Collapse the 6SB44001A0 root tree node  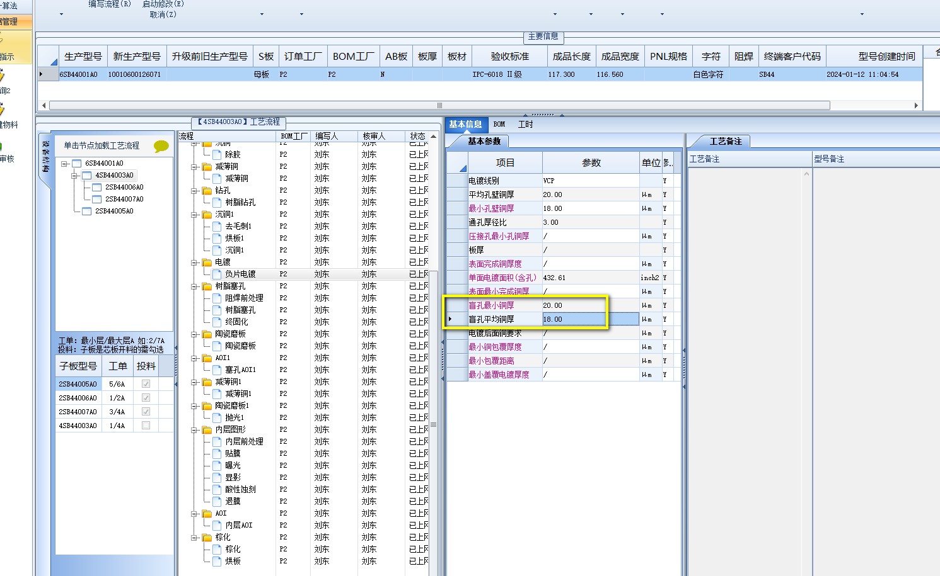tap(65, 164)
